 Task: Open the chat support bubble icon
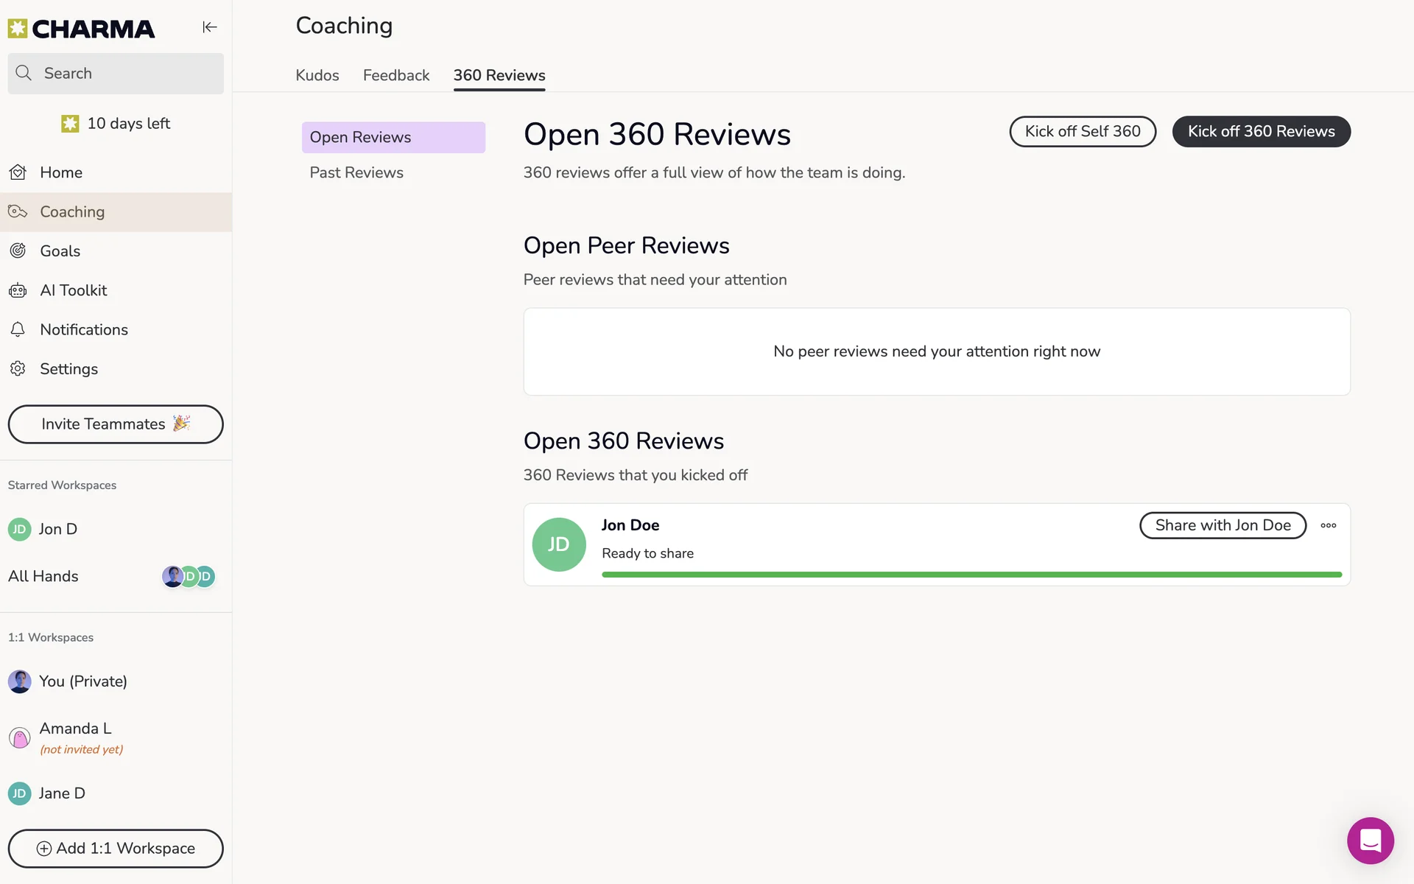(x=1370, y=841)
